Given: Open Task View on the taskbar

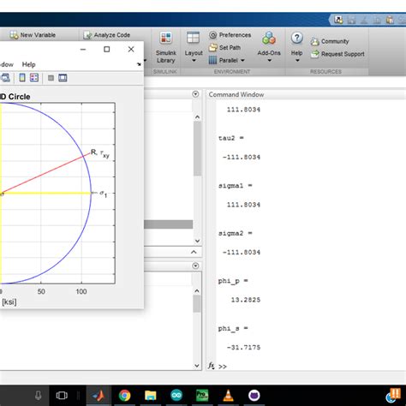Looking at the screenshot, I should tap(62, 396).
